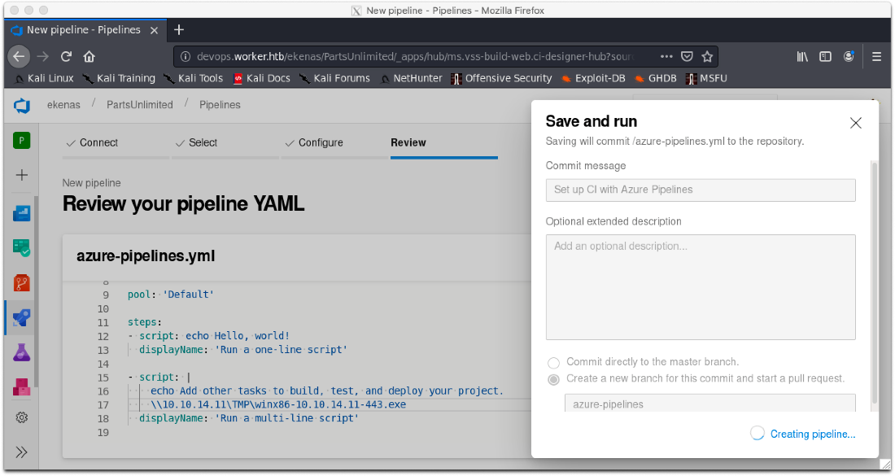Open Exploit-DB bookmark
Image resolution: width=895 pixels, height=476 pixels.
click(594, 78)
